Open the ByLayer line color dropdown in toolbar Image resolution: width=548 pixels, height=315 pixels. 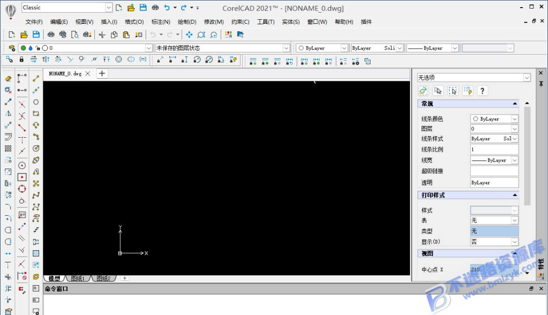tap(344, 48)
